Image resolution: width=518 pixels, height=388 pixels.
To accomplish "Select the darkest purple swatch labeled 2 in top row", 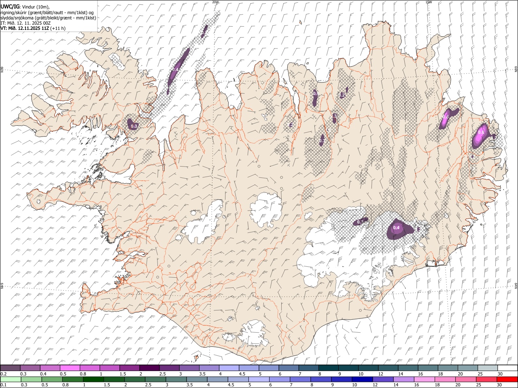I will [149, 368].
